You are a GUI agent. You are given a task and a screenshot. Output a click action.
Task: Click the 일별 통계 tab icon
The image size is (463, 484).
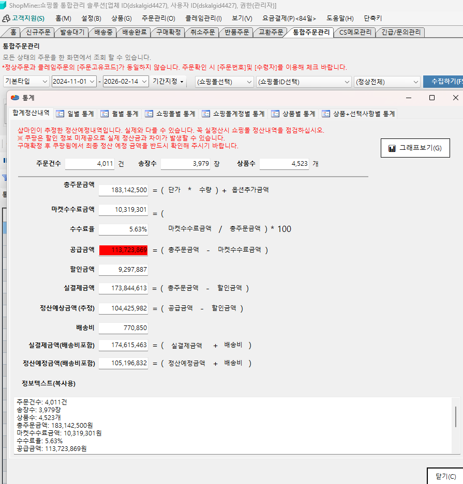pos(60,114)
